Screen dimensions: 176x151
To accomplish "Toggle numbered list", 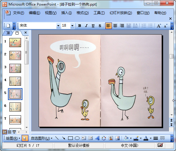I will pyautogui.click(x=144, y=26).
